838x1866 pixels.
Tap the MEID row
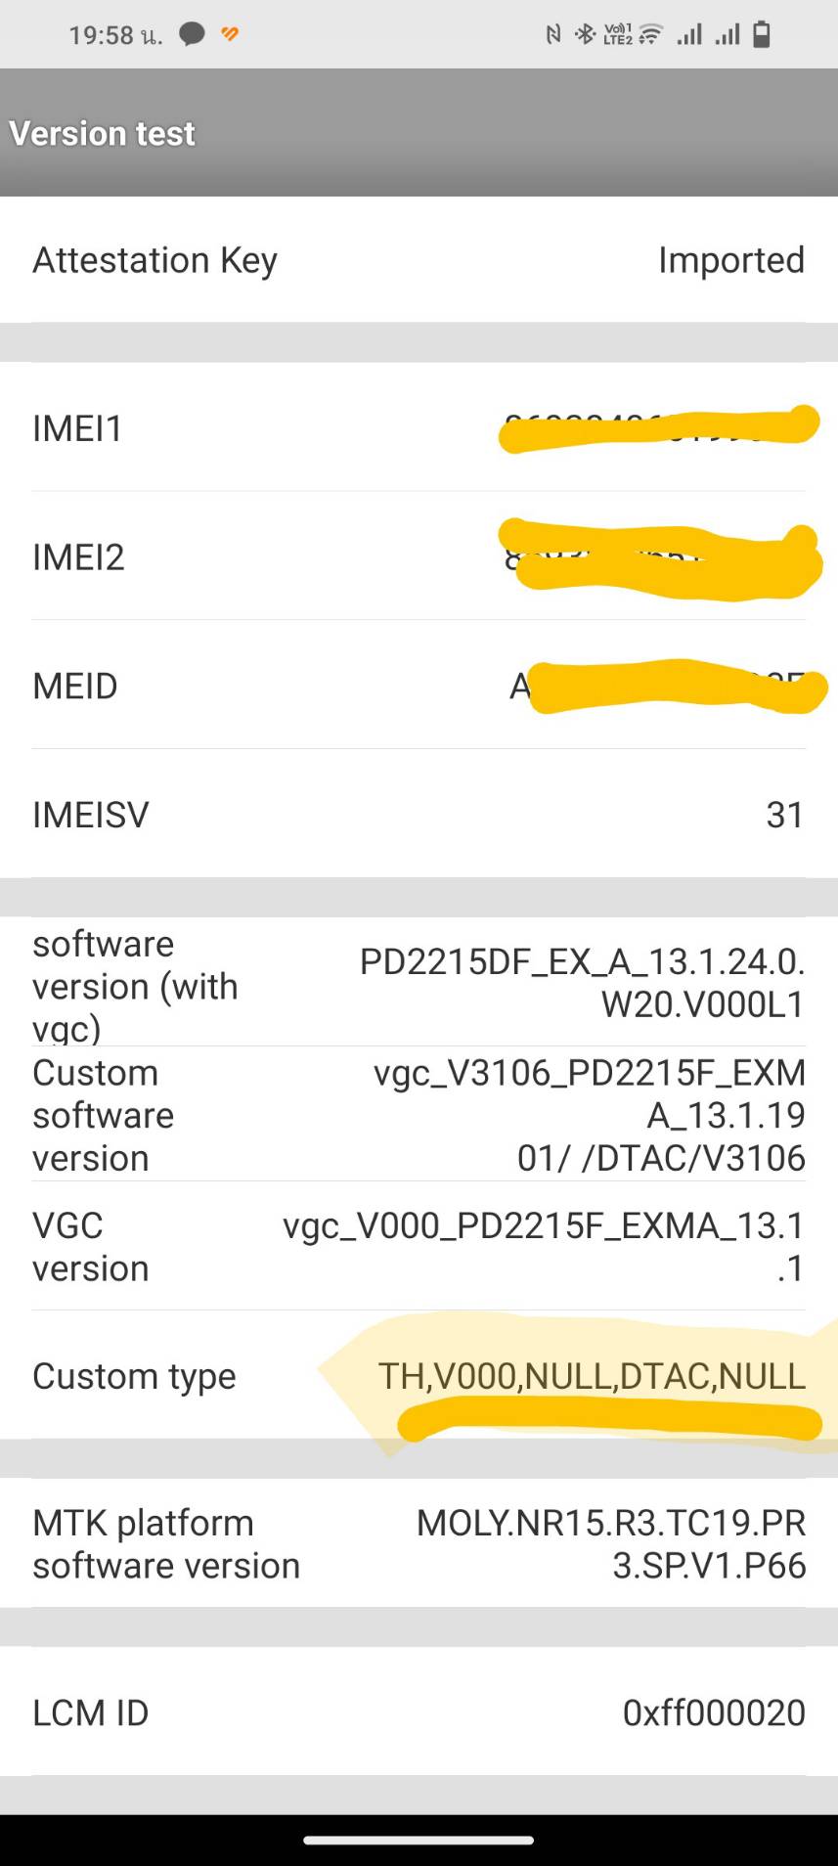point(419,686)
